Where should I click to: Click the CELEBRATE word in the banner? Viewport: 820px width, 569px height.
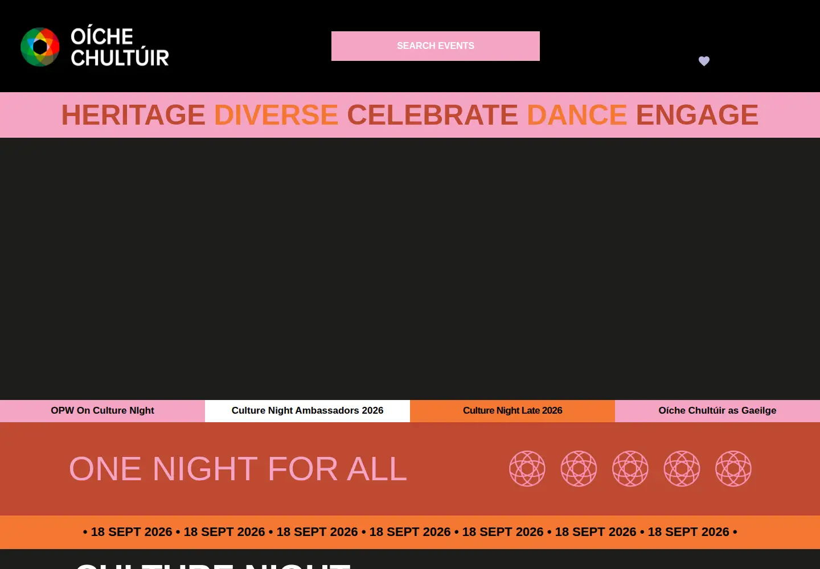click(433, 115)
